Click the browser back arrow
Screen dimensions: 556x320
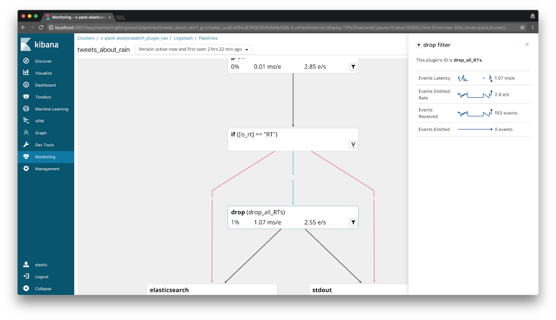24,27
